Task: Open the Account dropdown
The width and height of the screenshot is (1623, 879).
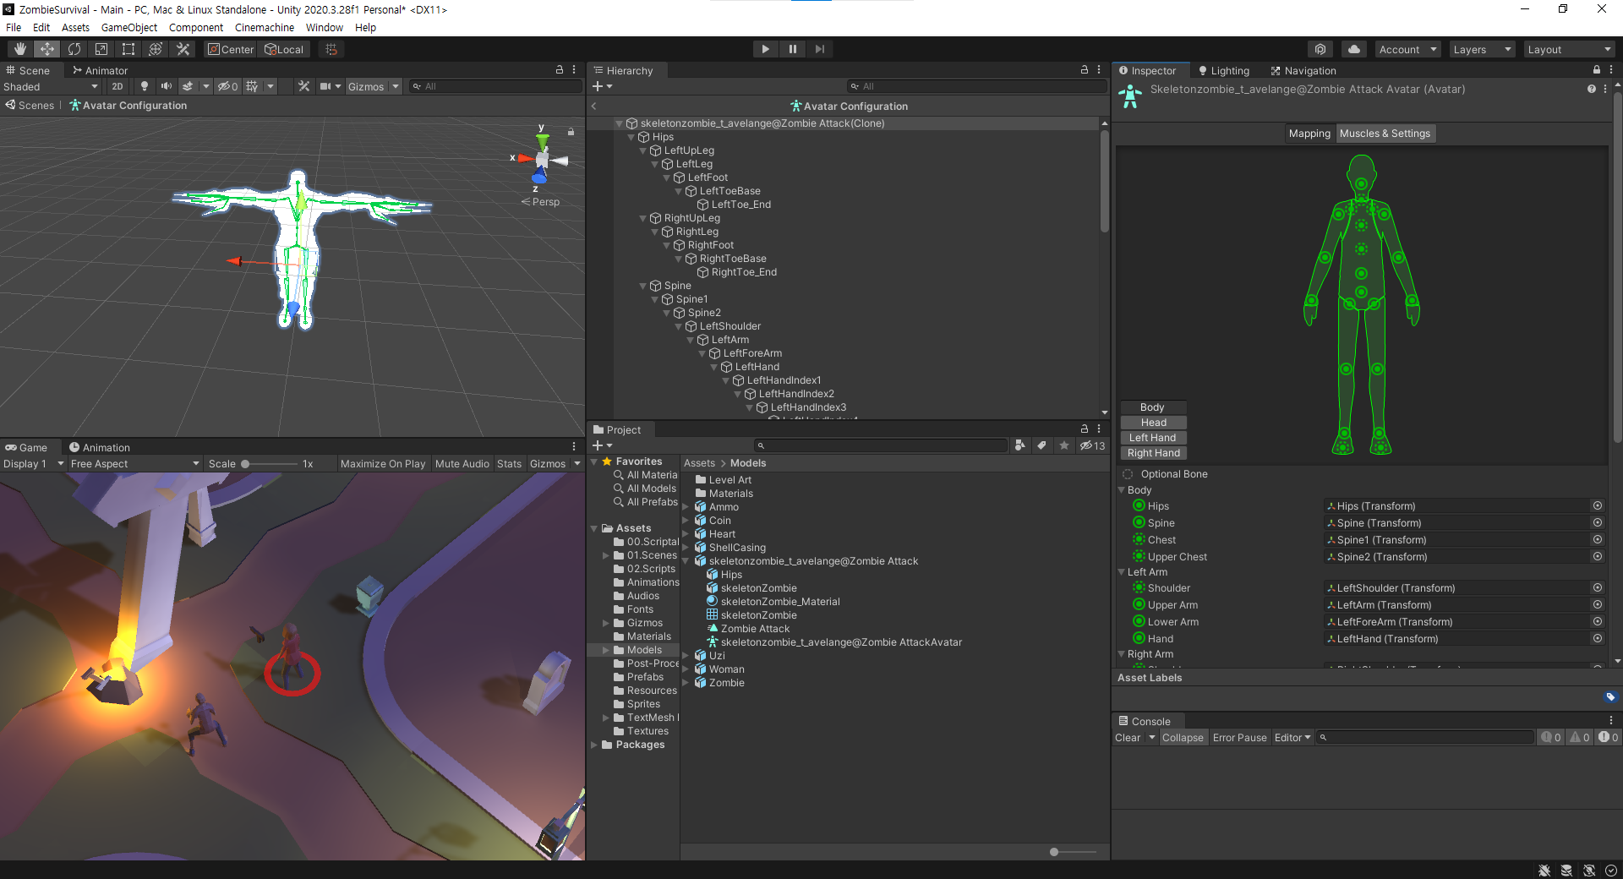Action: (x=1407, y=49)
